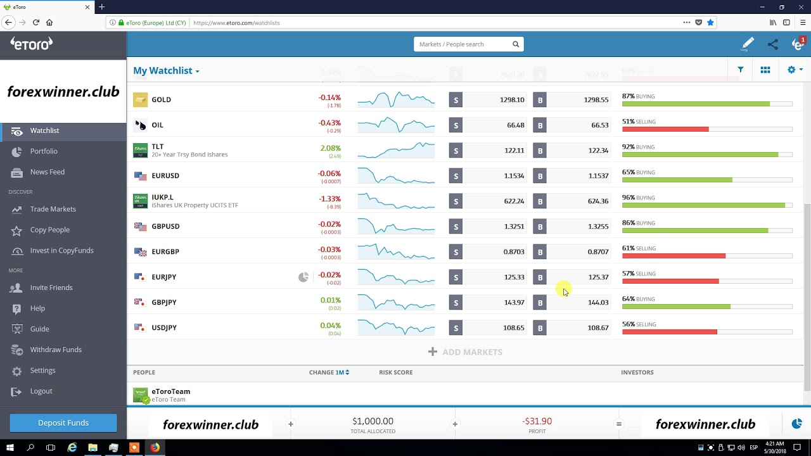The width and height of the screenshot is (811, 456).
Task: Click the Buy button for GOLD
Action: click(540, 100)
